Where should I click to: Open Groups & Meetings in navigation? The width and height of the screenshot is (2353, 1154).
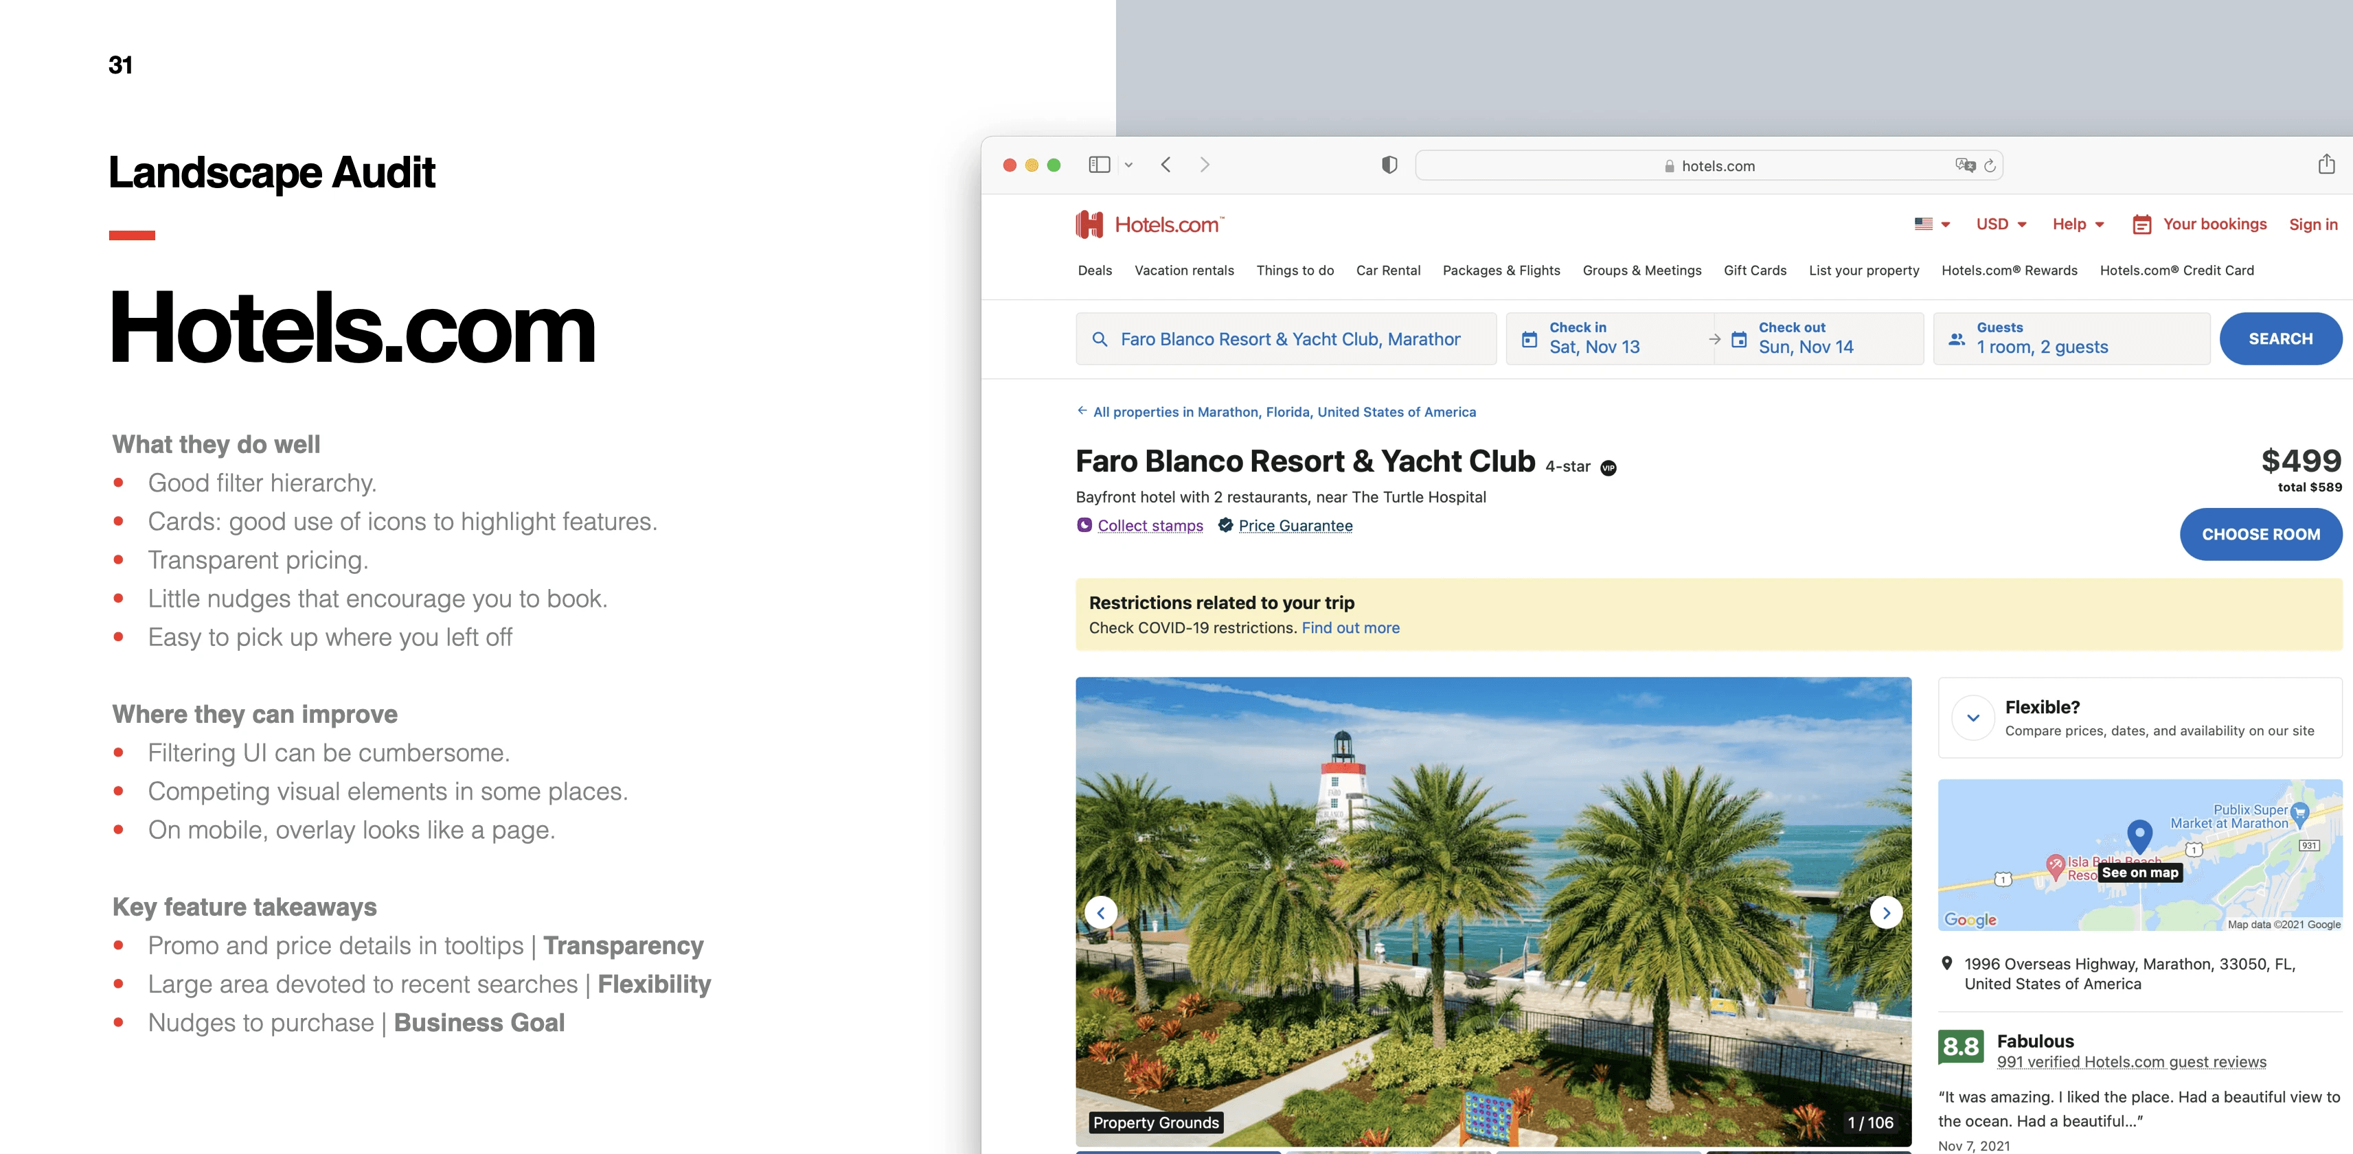click(1641, 270)
